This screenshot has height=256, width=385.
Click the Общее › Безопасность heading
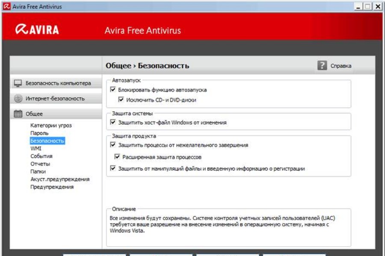pyautogui.click(x=147, y=66)
